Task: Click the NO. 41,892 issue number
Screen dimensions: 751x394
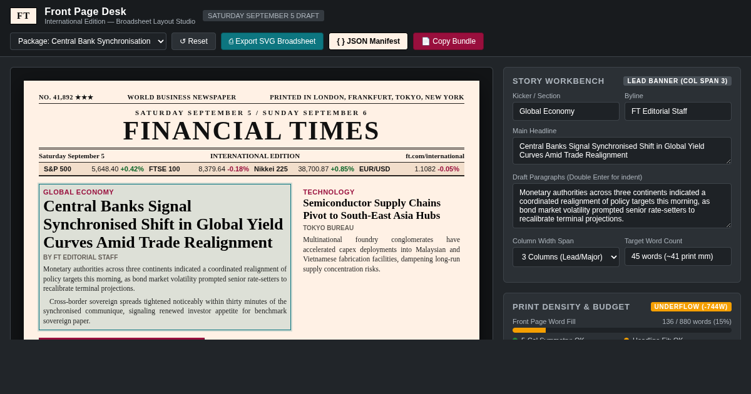Action: tap(66, 97)
